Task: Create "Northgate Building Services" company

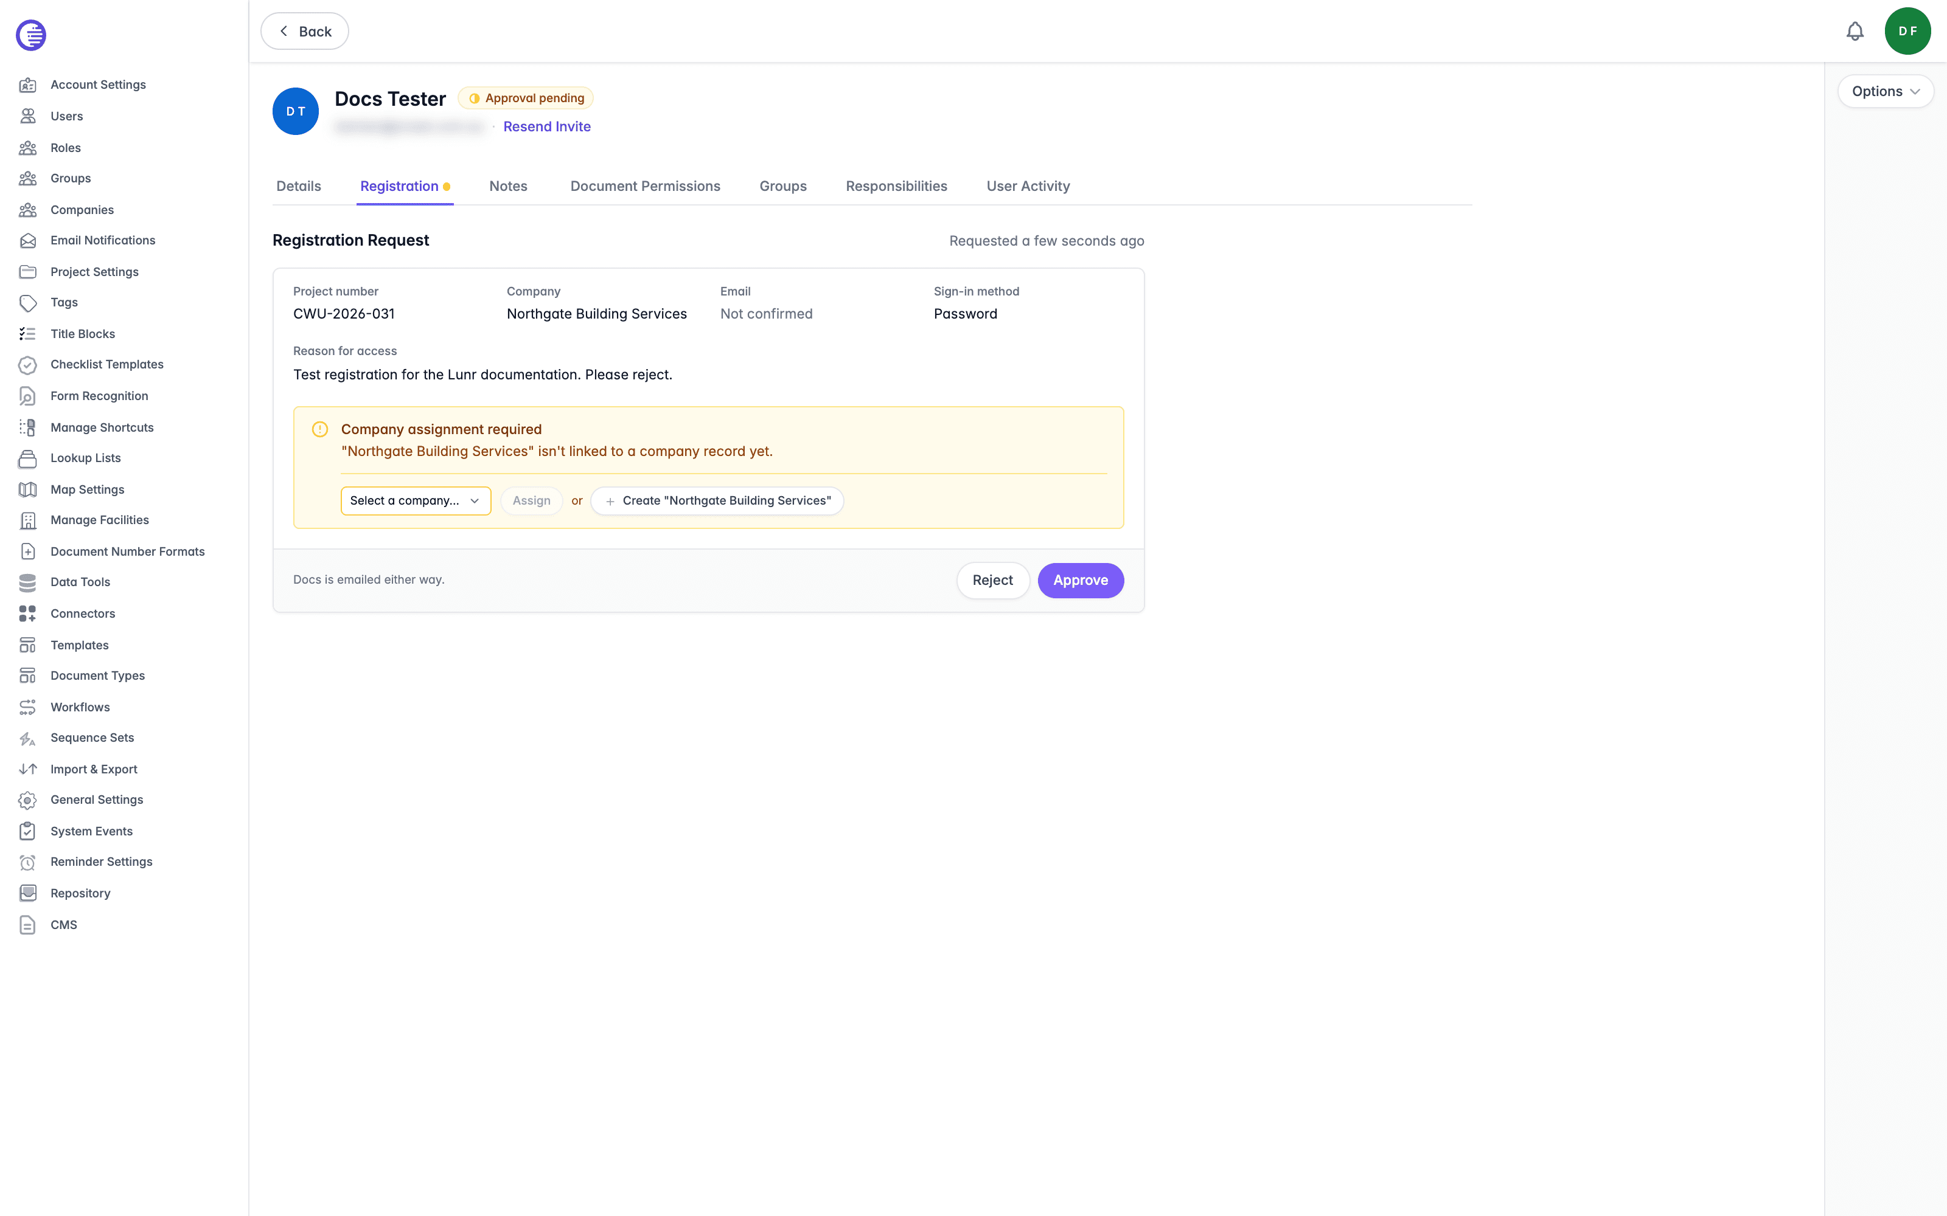Action: 717,500
